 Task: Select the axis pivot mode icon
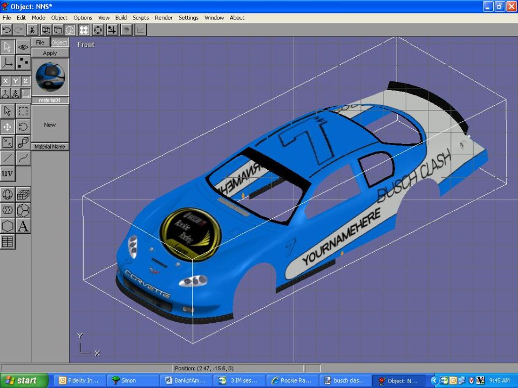(7, 63)
